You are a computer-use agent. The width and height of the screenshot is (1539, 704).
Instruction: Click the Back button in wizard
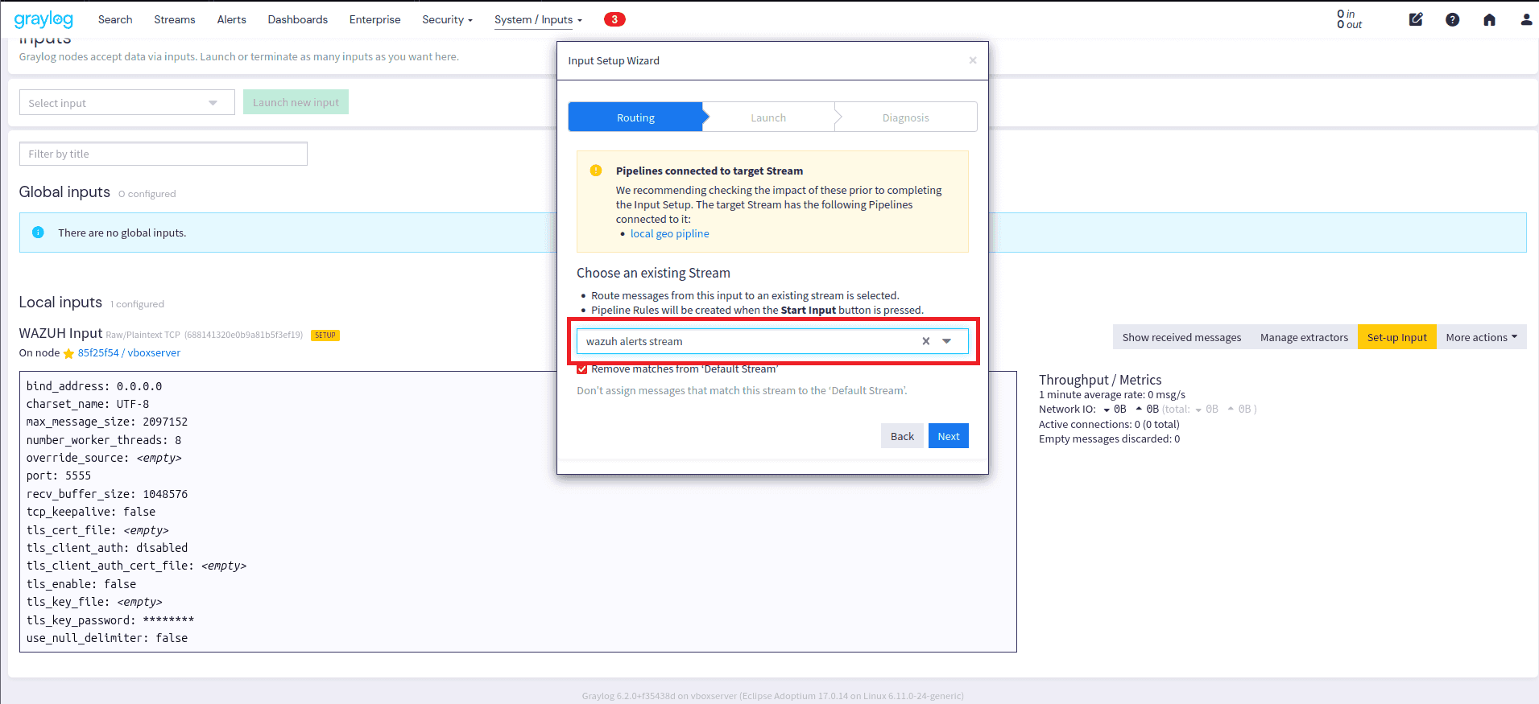point(902,436)
